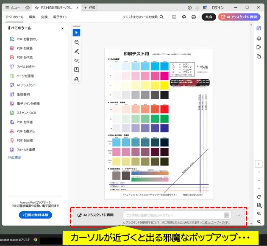Go to the Home icon

click(28, 8)
